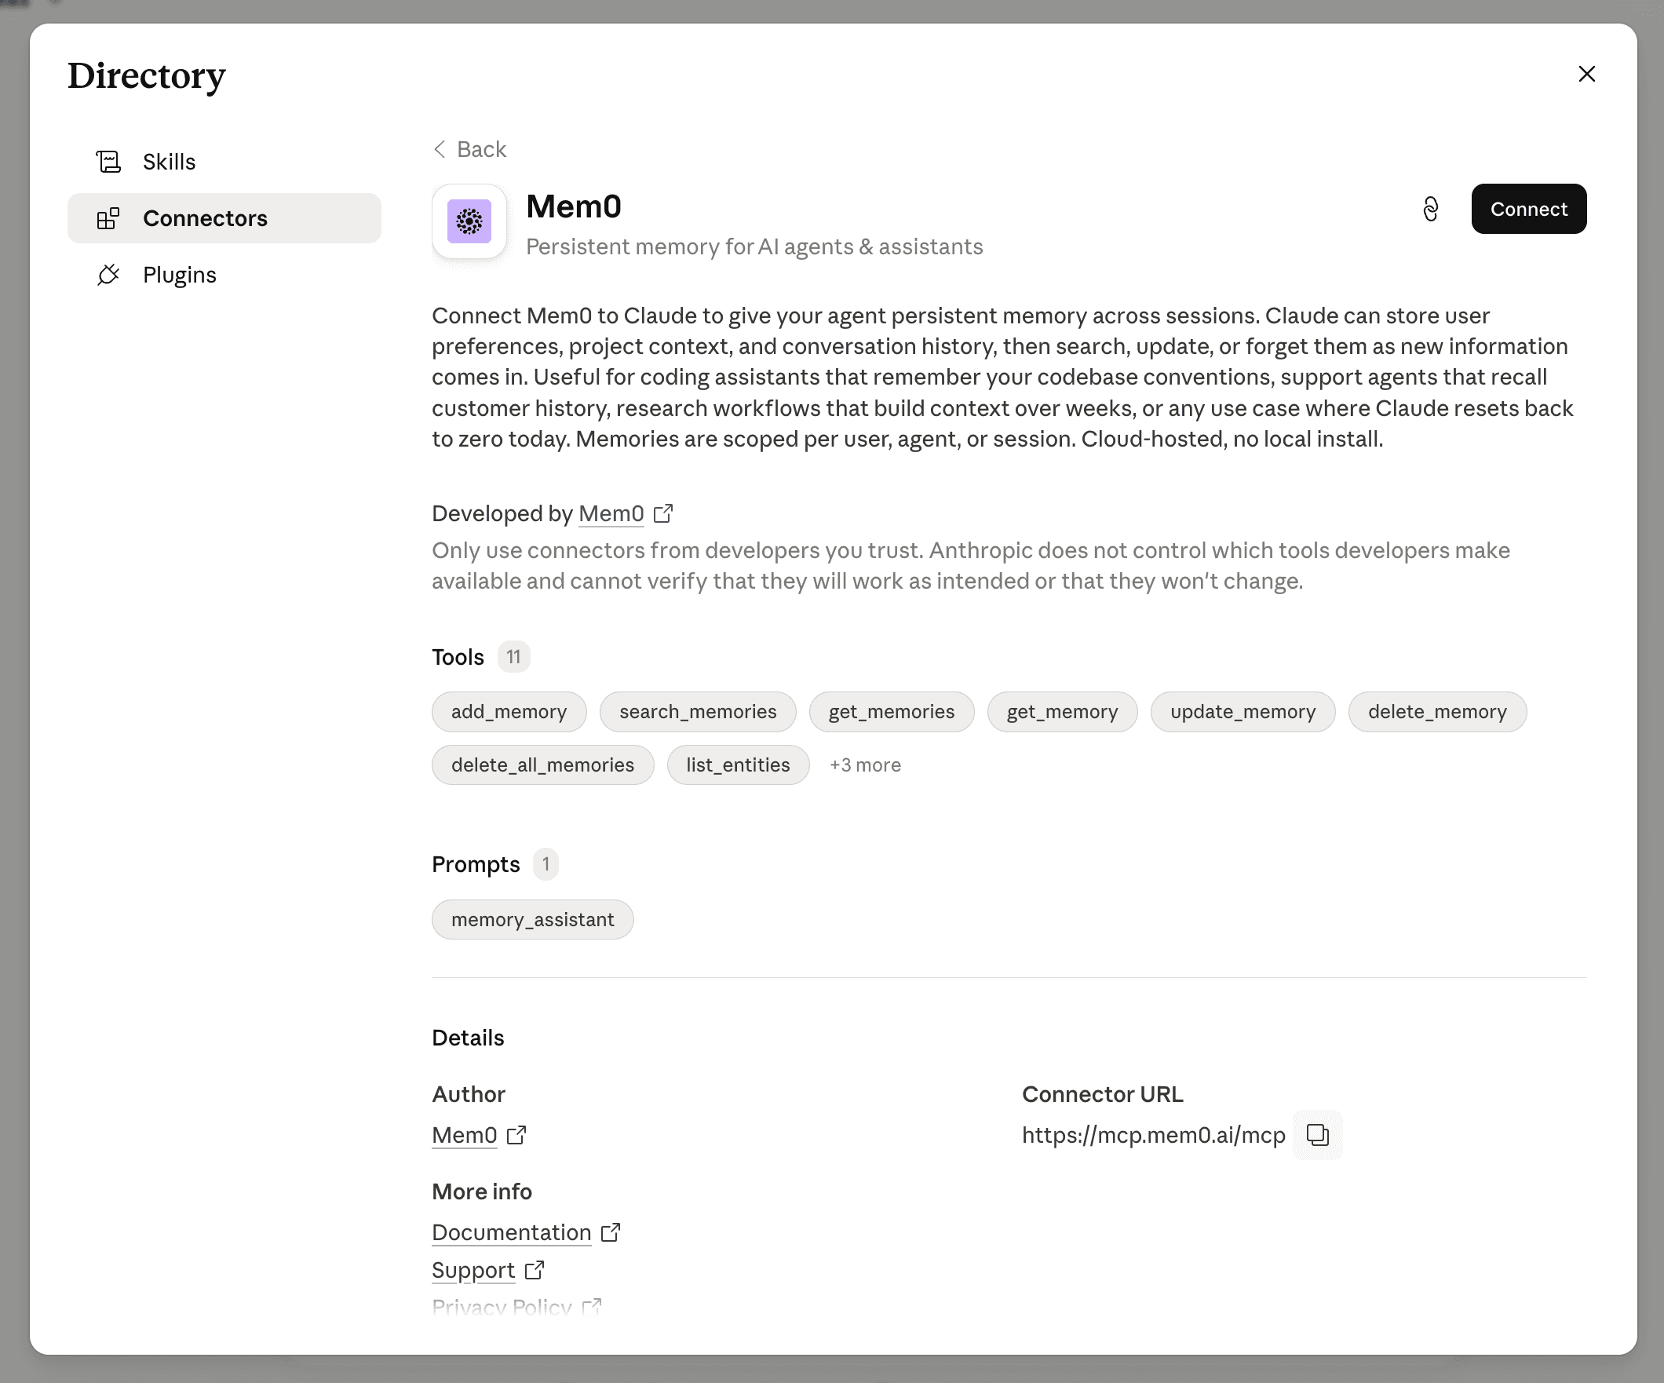This screenshot has height=1383, width=1664.
Task: Copy connector link using chain icon
Action: click(x=1430, y=210)
